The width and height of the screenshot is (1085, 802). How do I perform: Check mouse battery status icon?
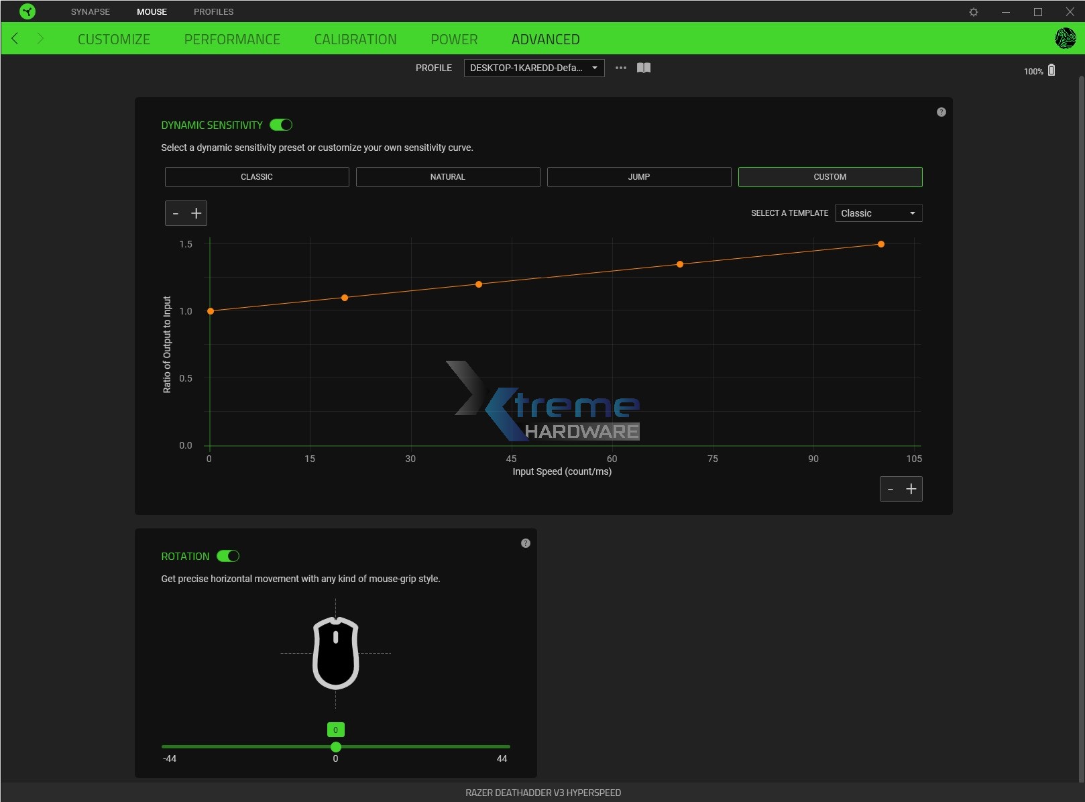point(1051,70)
